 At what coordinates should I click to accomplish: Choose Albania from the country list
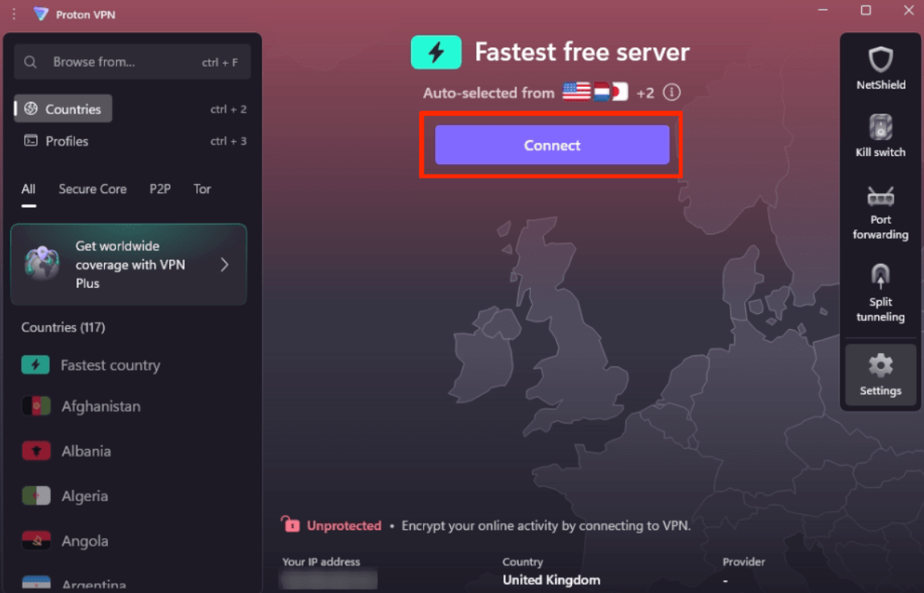[86, 451]
